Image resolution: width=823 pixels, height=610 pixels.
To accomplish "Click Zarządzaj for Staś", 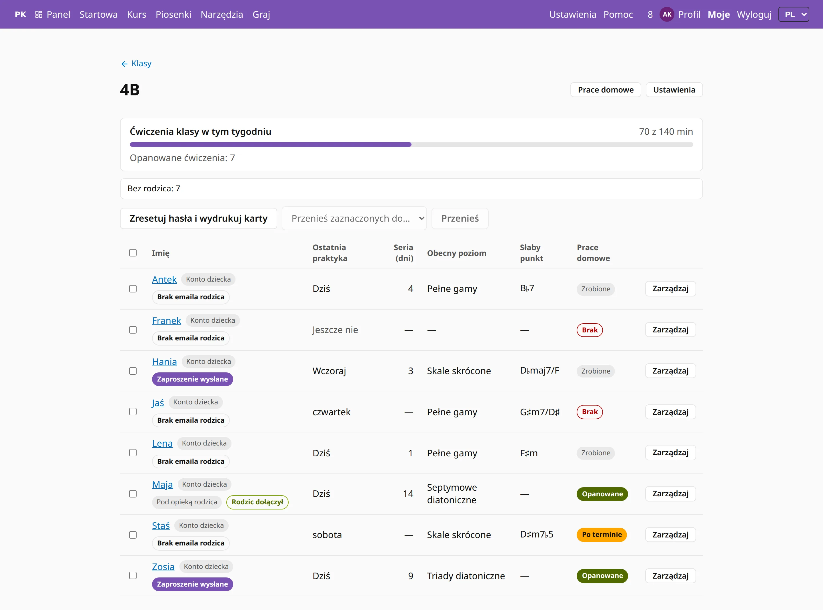I will pos(670,535).
